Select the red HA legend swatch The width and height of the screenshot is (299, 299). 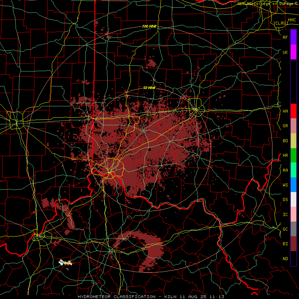[293, 111]
